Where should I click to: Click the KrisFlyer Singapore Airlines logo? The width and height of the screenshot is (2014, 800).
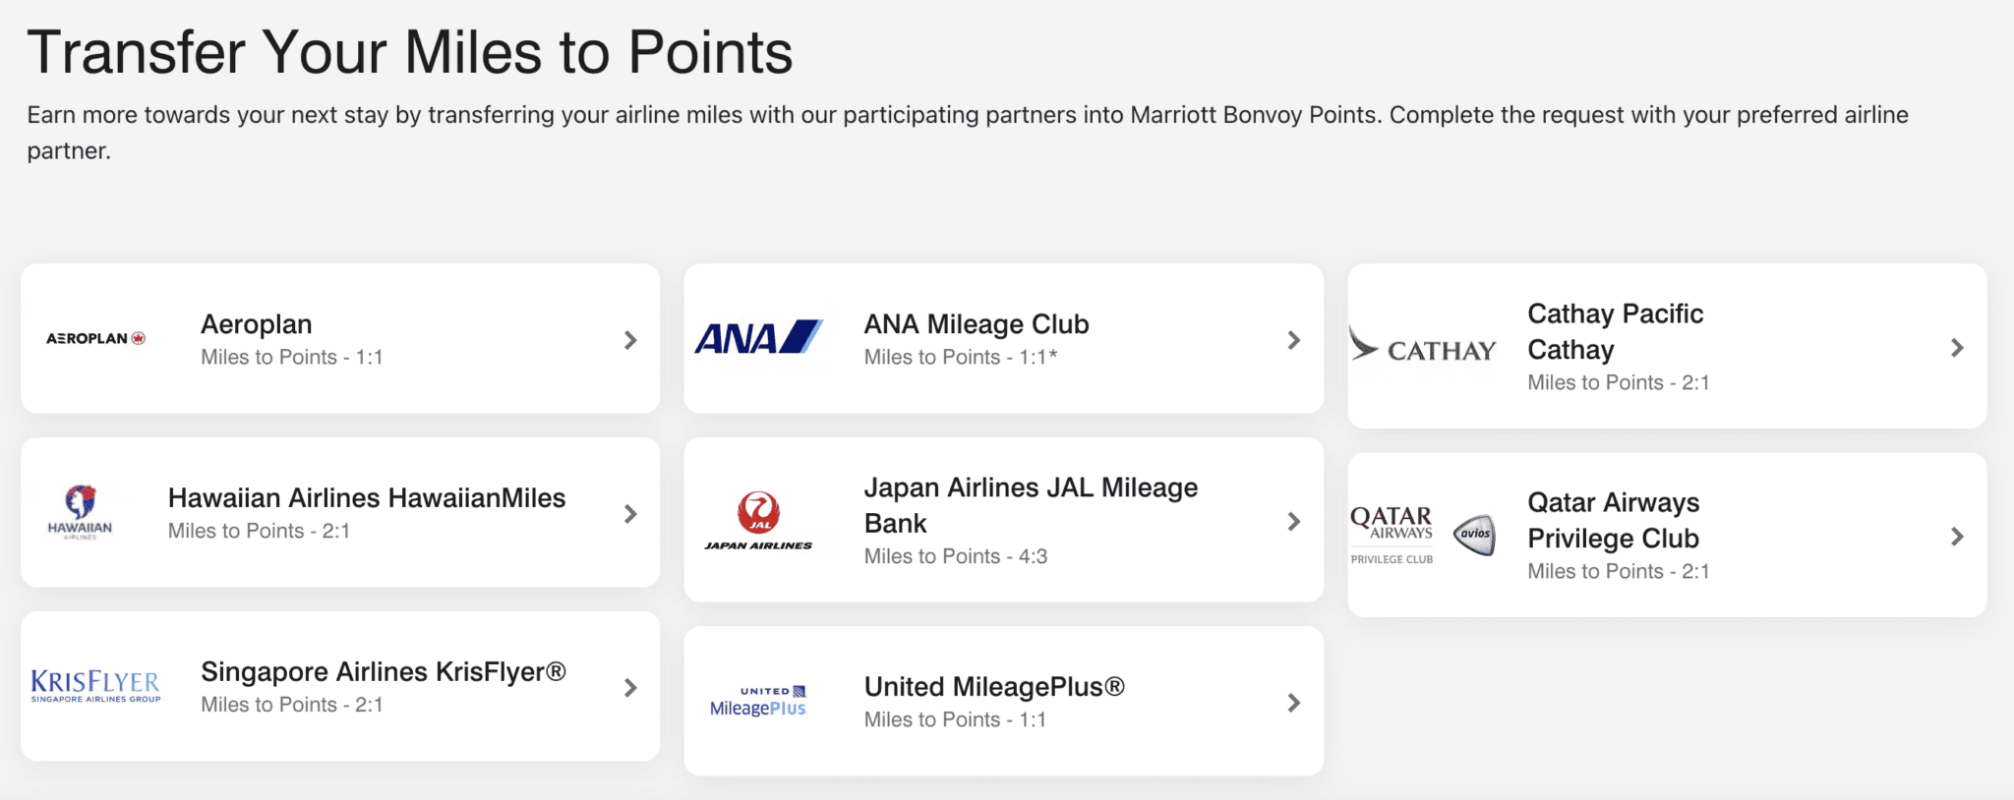pyautogui.click(x=95, y=685)
